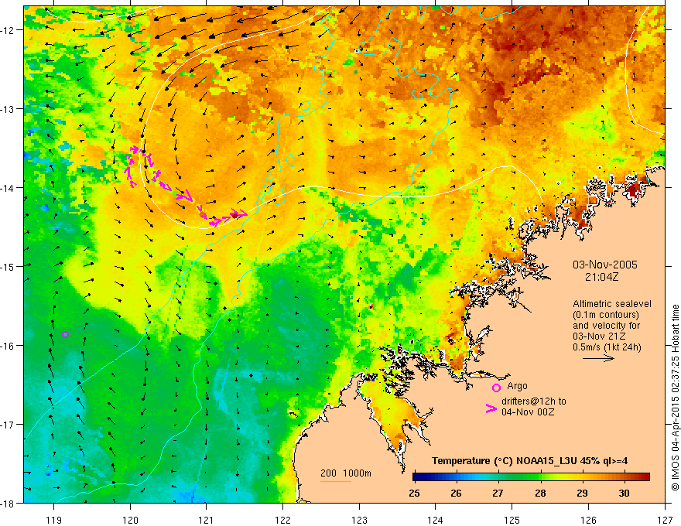Click the magenta drifter arrow legend symbol
This screenshot has height=526, width=681.
click(491, 408)
